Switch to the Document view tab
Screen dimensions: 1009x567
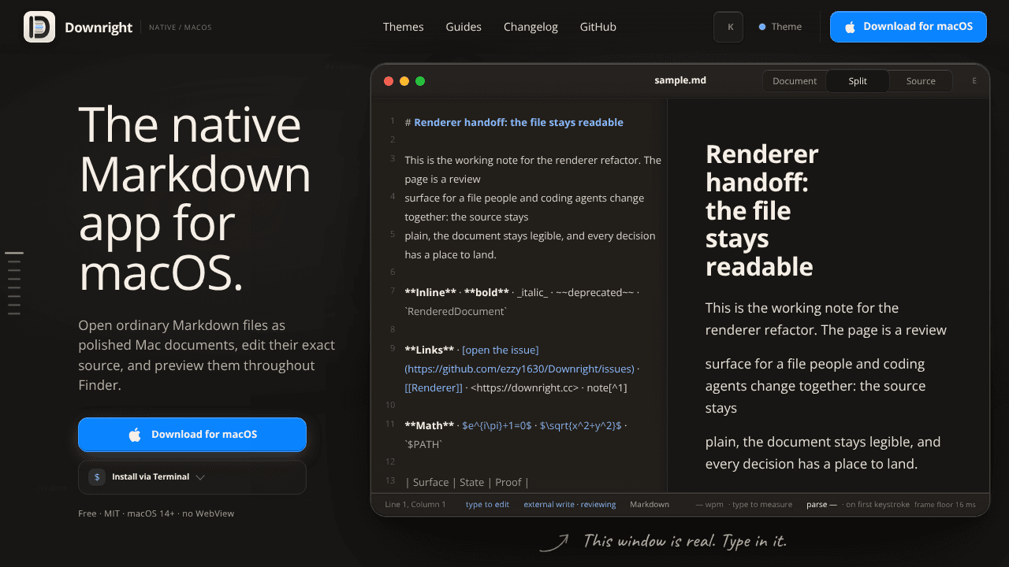[x=795, y=81]
